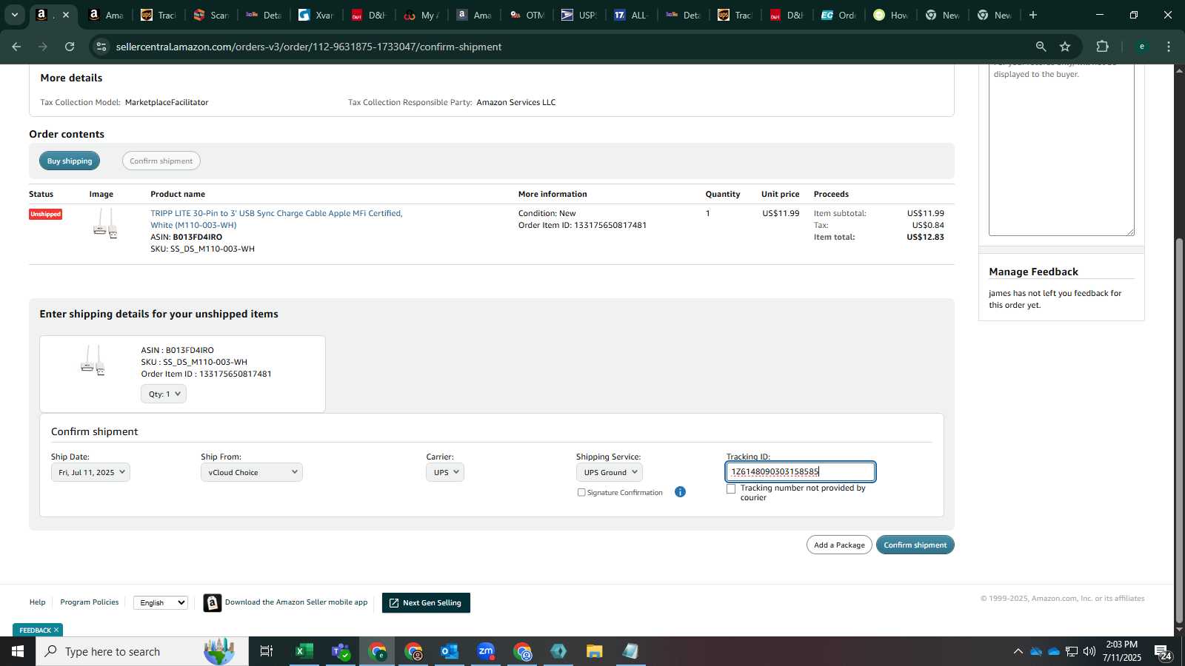Switch to the 'How' tab
The width and height of the screenshot is (1185, 666).
coord(890,15)
